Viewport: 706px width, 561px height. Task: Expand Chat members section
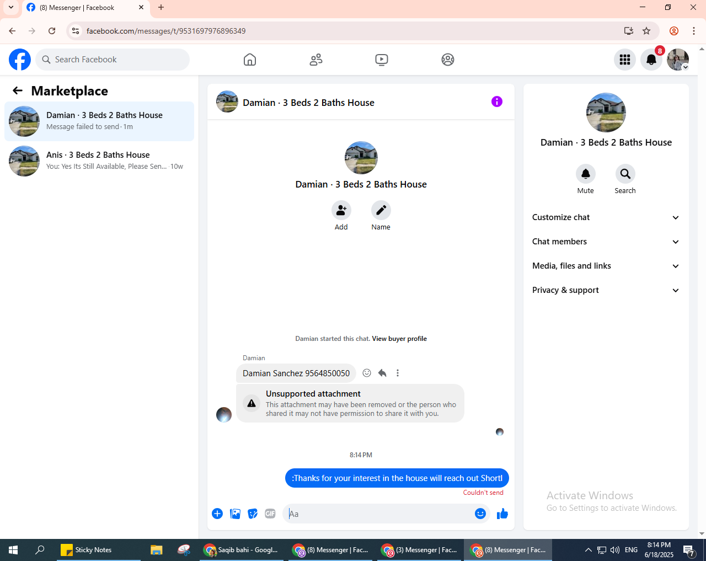click(606, 242)
